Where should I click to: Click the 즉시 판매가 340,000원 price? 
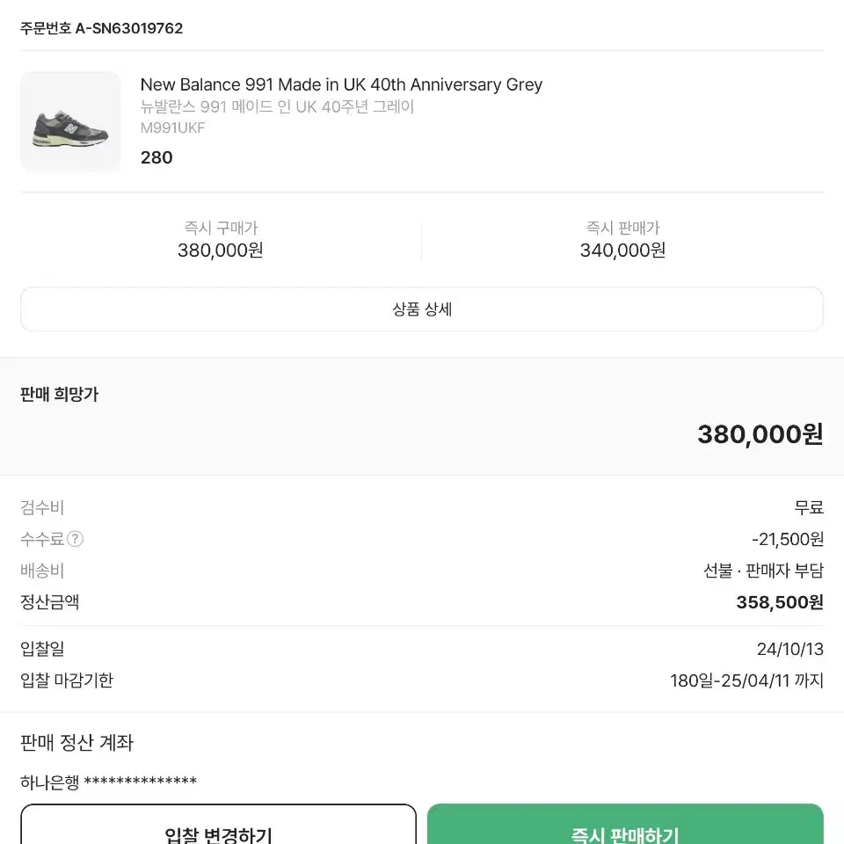622,251
